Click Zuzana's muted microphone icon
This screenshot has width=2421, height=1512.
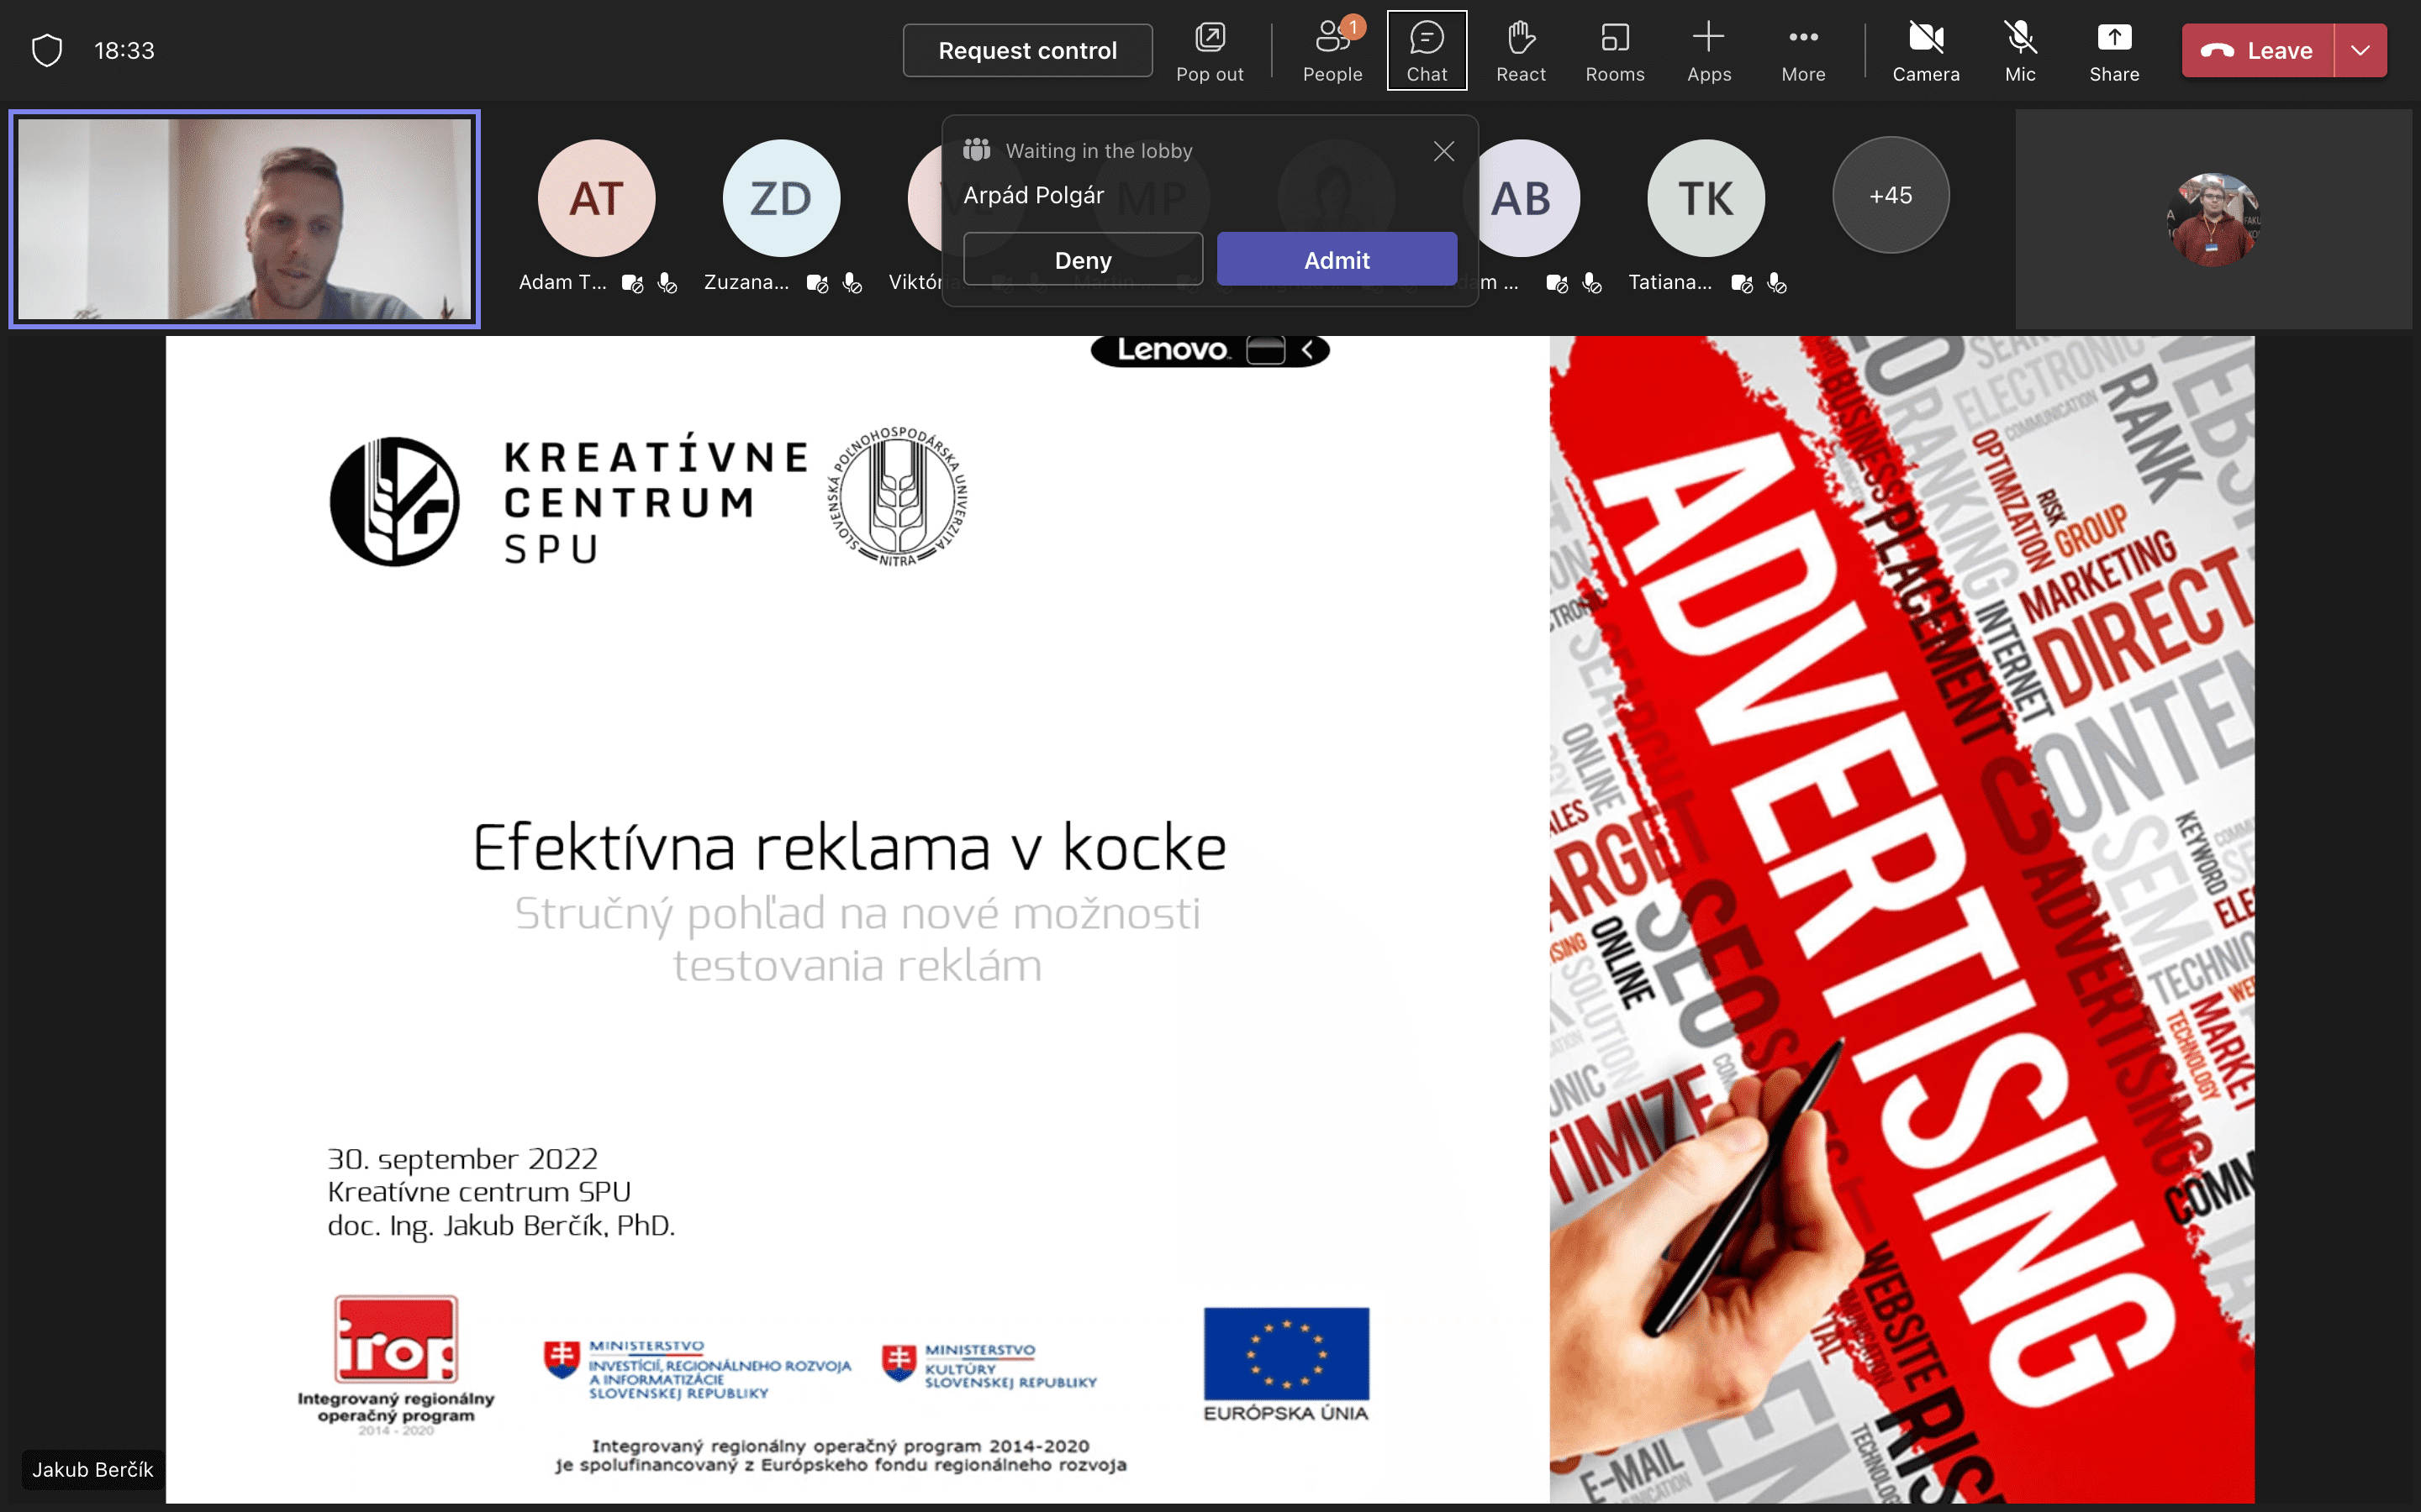(852, 284)
